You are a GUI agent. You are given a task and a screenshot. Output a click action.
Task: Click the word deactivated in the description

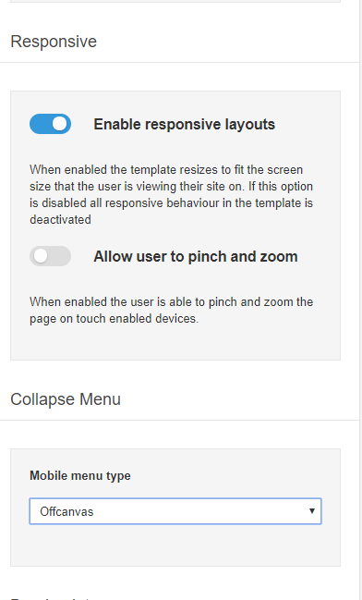pos(60,220)
